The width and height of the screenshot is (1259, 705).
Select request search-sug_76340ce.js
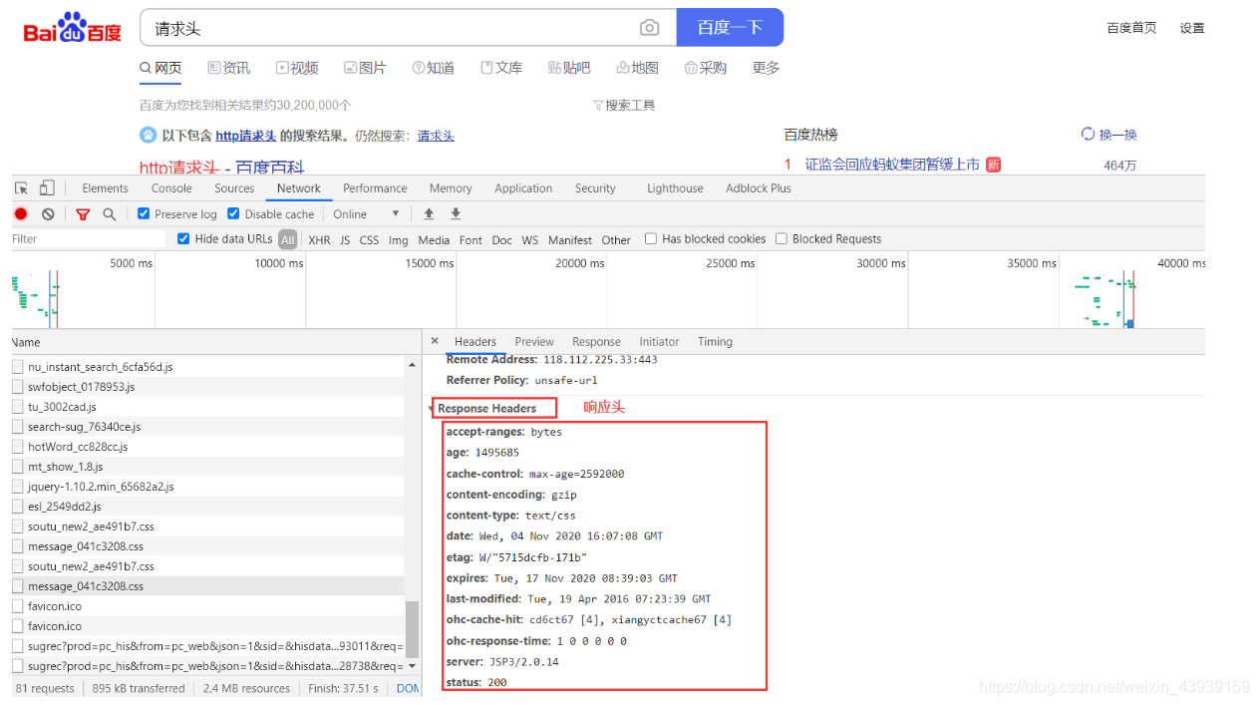click(85, 427)
